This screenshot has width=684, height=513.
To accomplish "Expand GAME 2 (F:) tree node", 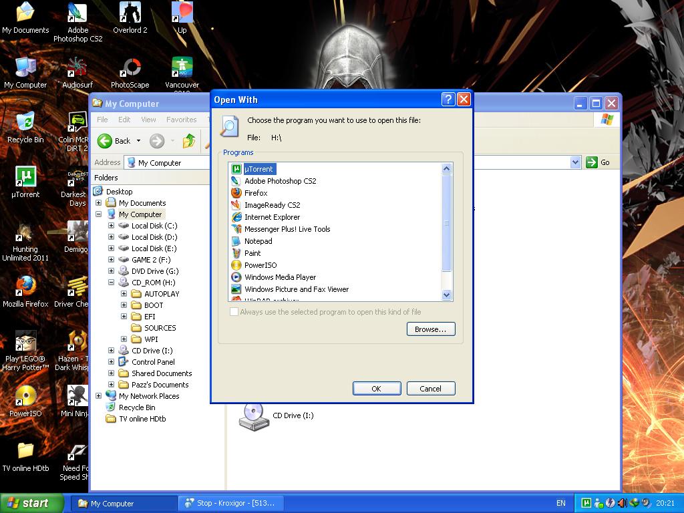I will [112, 260].
